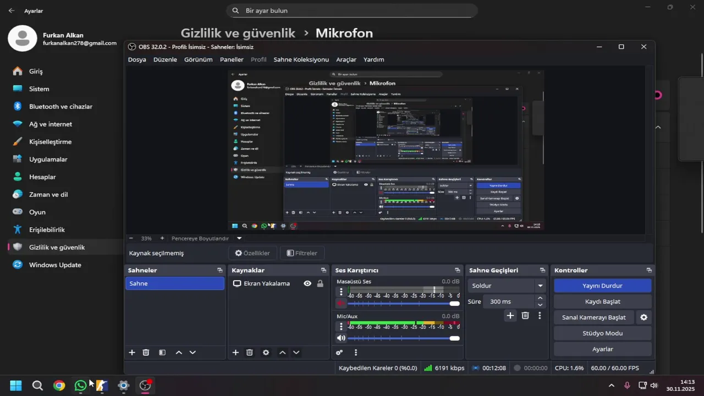Image resolution: width=704 pixels, height=396 pixels.
Task: Open WhatsApp from the taskbar
Action: point(80,386)
